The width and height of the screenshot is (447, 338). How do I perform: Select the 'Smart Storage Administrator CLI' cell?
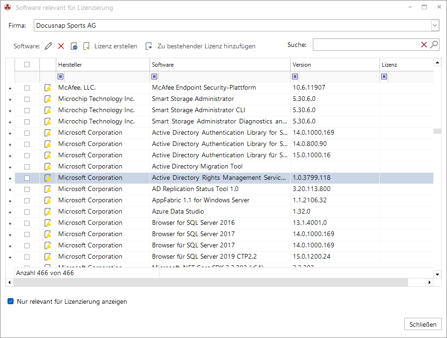220,110
